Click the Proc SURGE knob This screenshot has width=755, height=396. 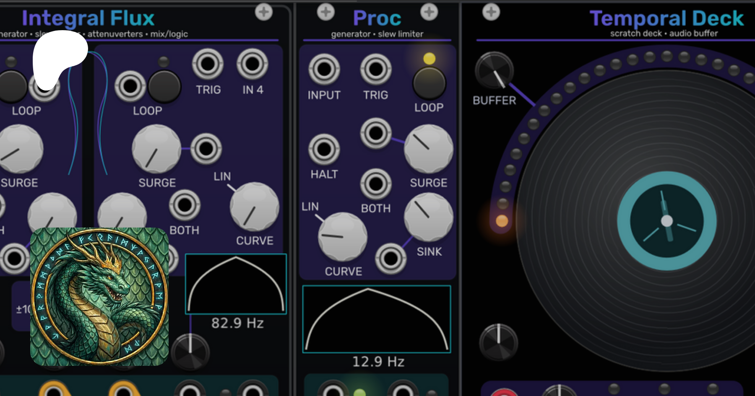[428, 149]
